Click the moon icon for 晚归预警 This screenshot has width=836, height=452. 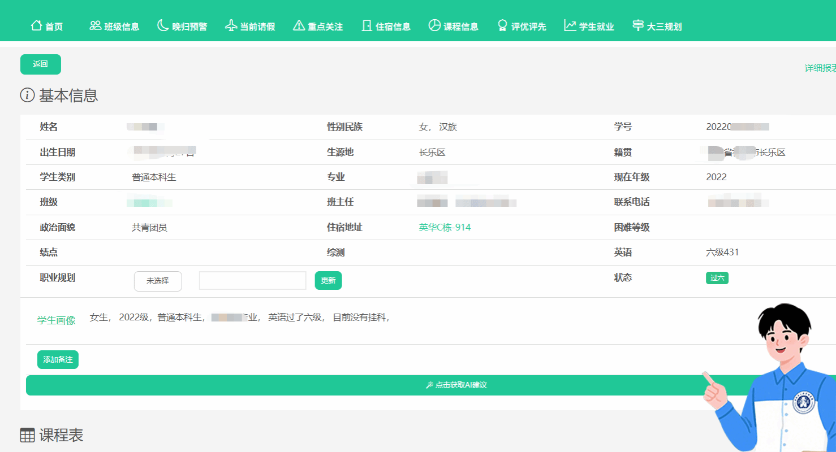pyautogui.click(x=163, y=25)
